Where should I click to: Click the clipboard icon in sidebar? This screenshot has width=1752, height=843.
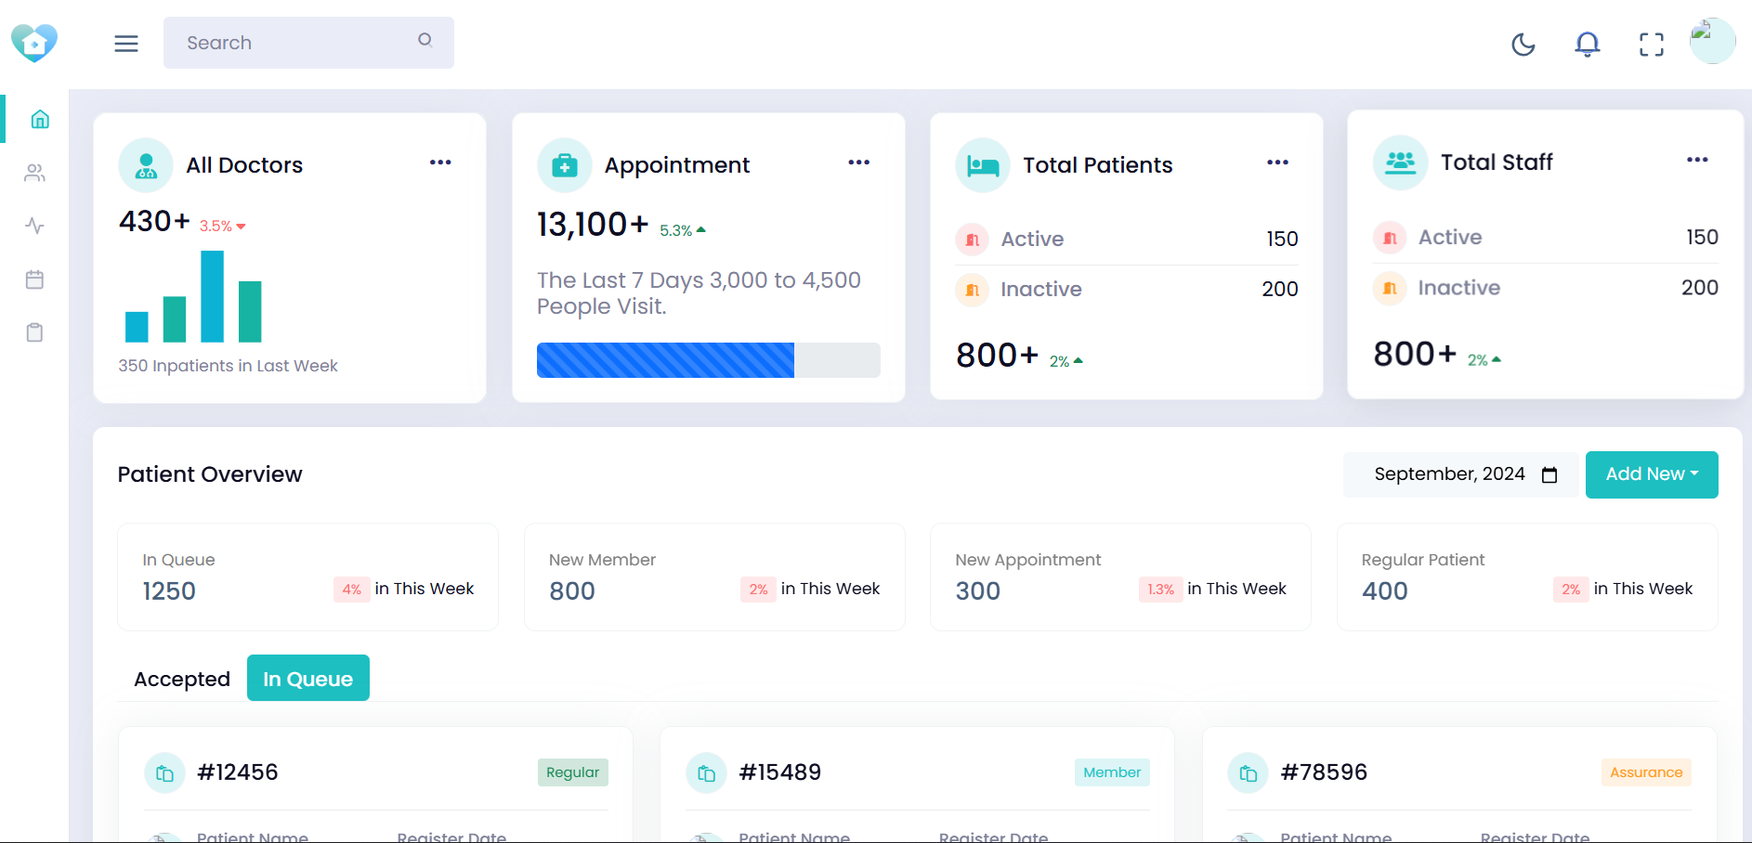click(x=35, y=332)
